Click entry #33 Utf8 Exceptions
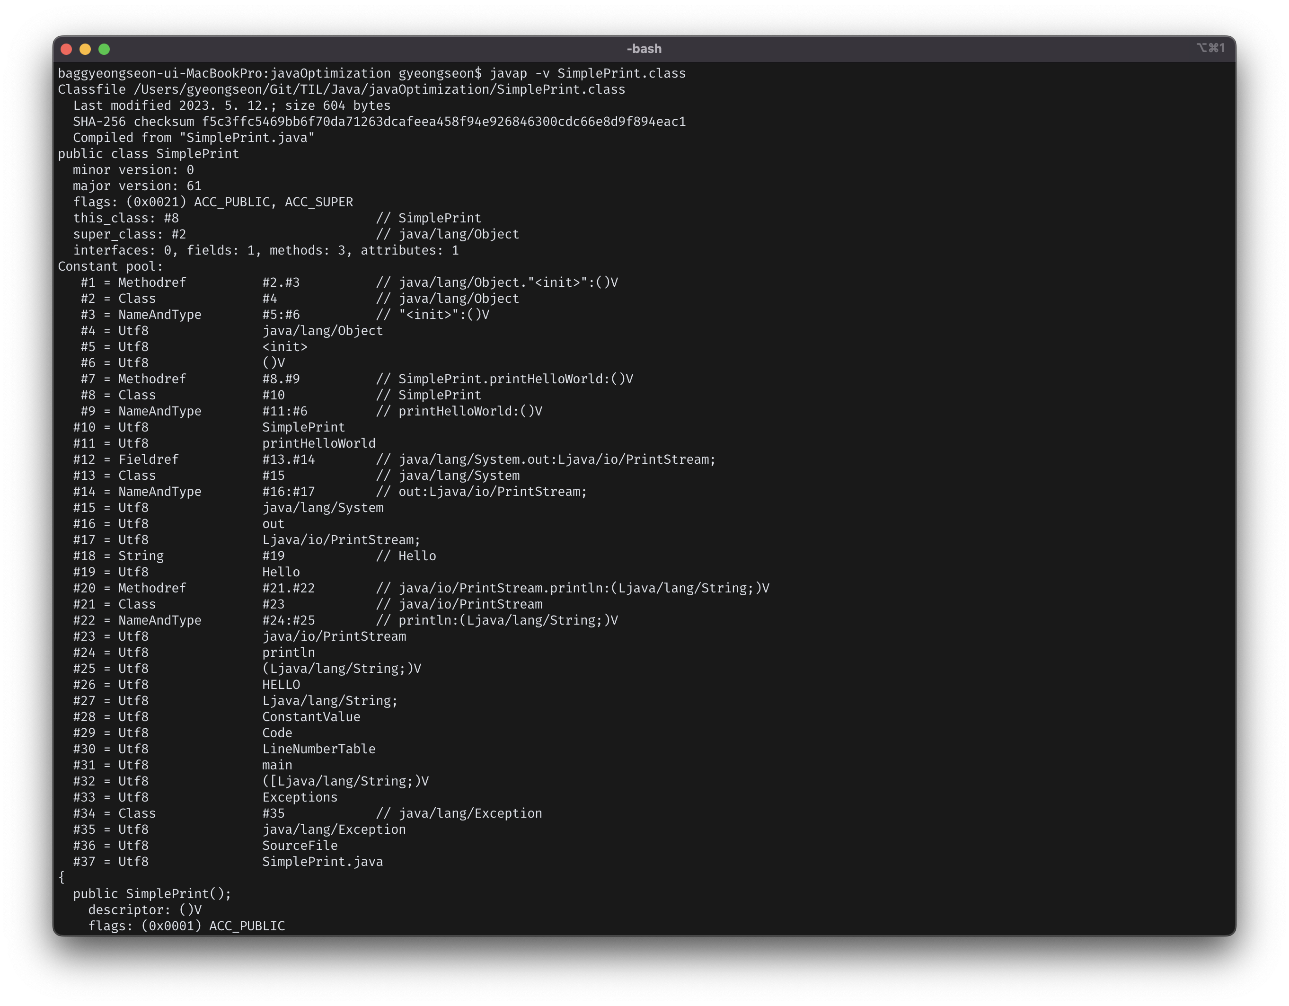 pyautogui.click(x=205, y=798)
